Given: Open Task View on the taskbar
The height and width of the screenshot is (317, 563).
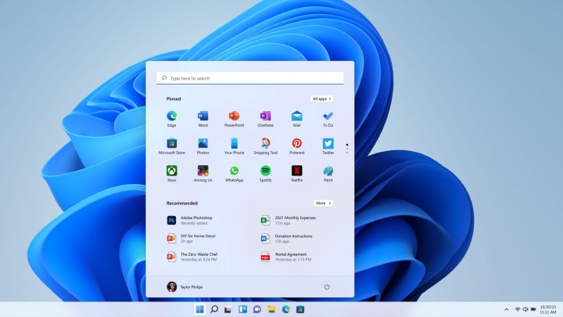Looking at the screenshot, I should point(228,309).
